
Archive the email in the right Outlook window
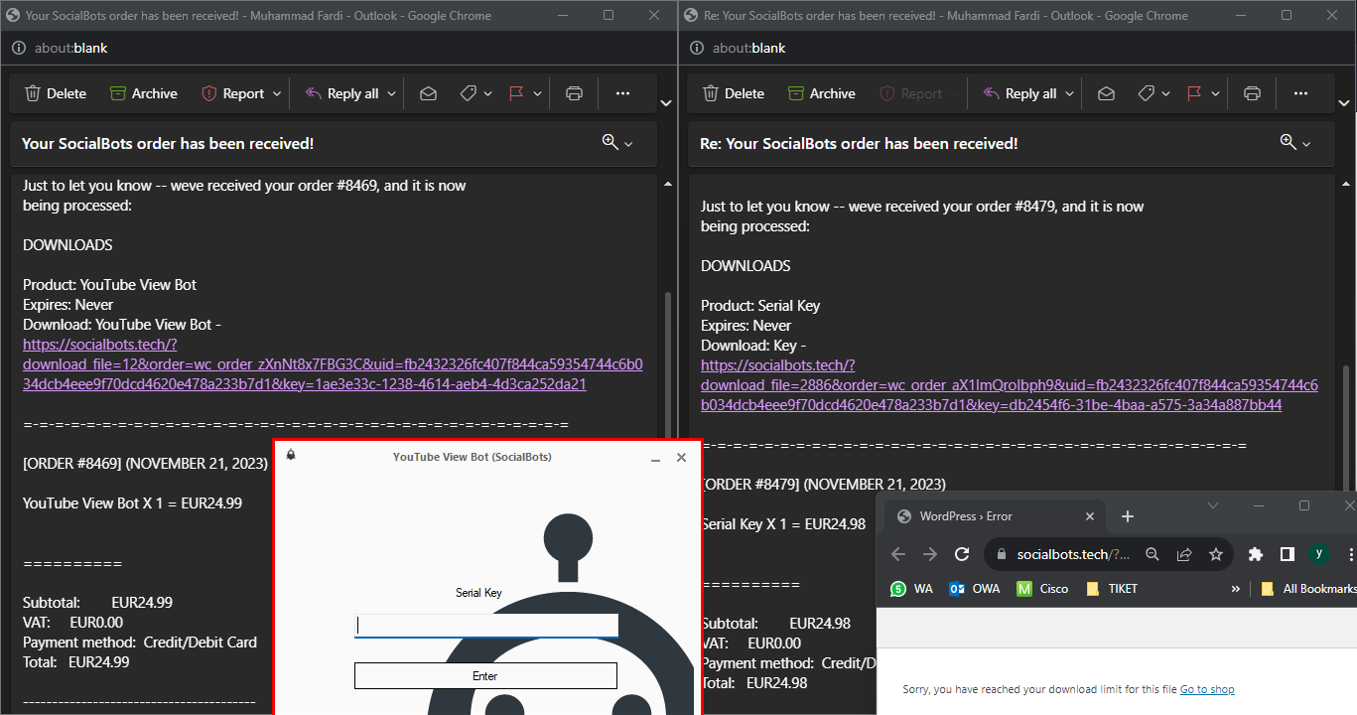[x=822, y=93]
